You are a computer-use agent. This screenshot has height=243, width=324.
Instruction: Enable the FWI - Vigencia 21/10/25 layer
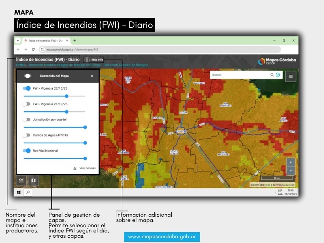tap(27, 104)
